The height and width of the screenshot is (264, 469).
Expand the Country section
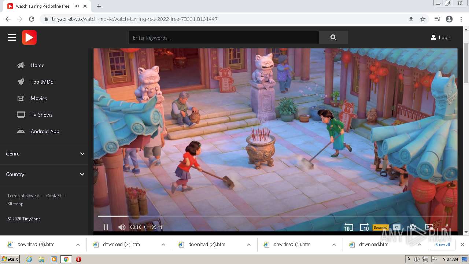[44, 174]
